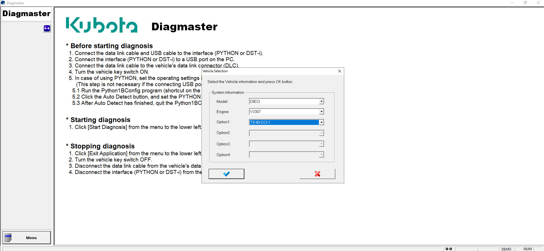Screen dimensions: 544x251
Task: Restore down the Diagmaster window
Action: tap(525, 3)
